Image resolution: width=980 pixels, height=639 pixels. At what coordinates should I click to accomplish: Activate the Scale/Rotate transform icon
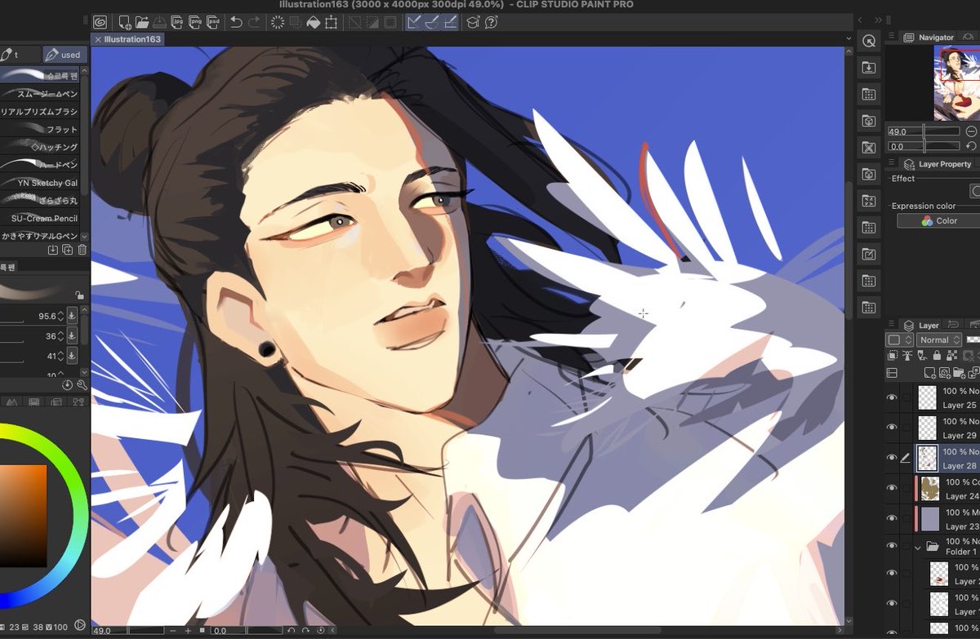click(x=332, y=22)
